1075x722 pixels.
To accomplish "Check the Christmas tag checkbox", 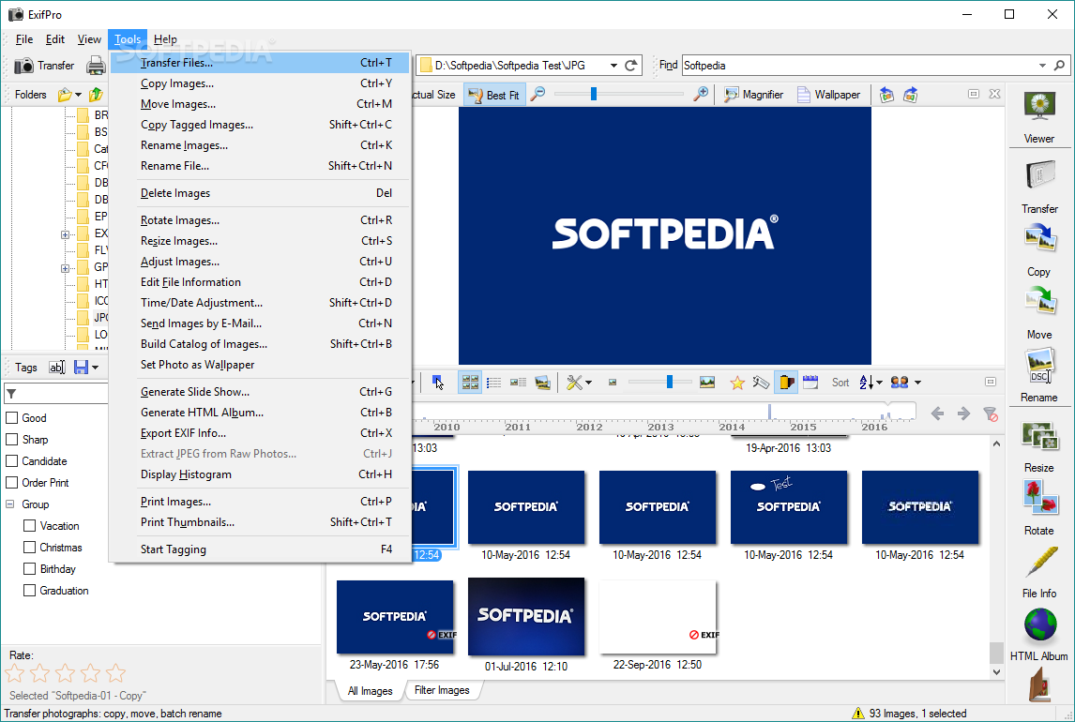I will (x=29, y=548).
